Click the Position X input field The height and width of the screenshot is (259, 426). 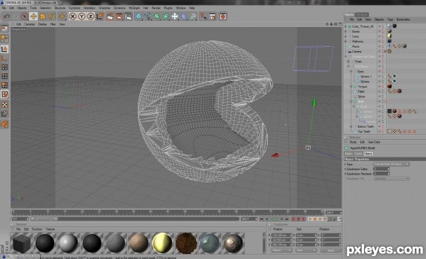pyautogui.click(x=281, y=235)
